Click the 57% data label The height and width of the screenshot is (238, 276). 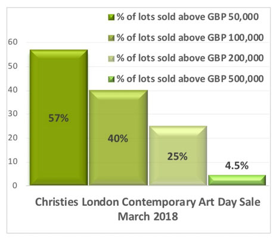pos(58,118)
